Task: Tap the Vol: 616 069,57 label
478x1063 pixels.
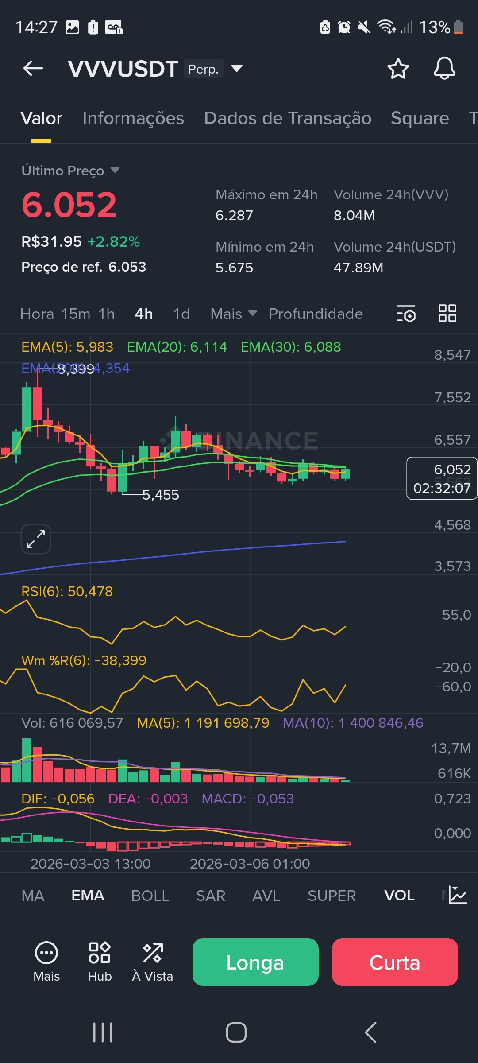Action: 72,723
